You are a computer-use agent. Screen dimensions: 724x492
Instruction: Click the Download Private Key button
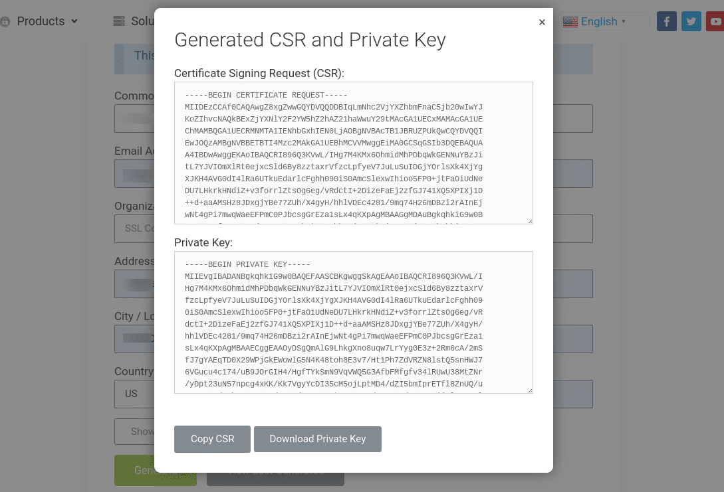317,439
